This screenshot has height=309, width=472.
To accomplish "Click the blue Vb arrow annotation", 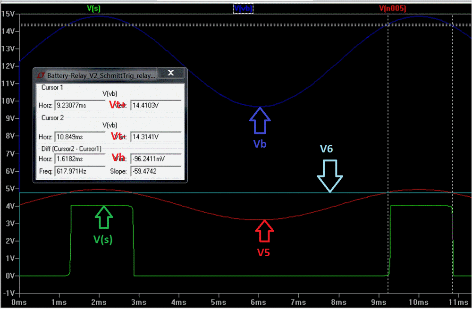I will (x=260, y=121).
